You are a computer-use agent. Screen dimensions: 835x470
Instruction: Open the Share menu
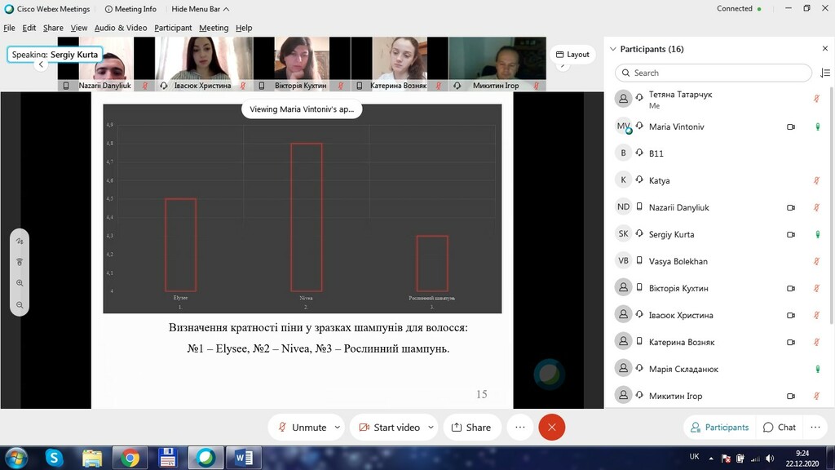point(53,28)
